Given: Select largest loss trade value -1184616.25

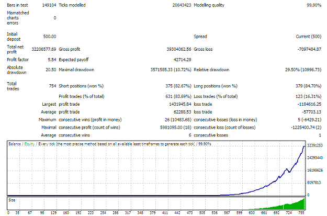Looking at the screenshot, I should click(x=309, y=104).
